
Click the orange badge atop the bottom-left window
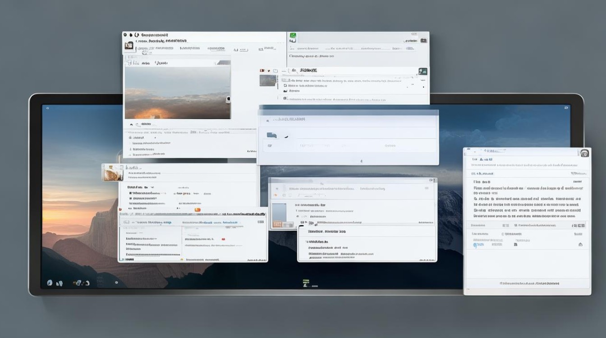197,210
